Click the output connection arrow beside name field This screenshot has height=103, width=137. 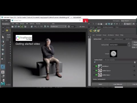129,46
